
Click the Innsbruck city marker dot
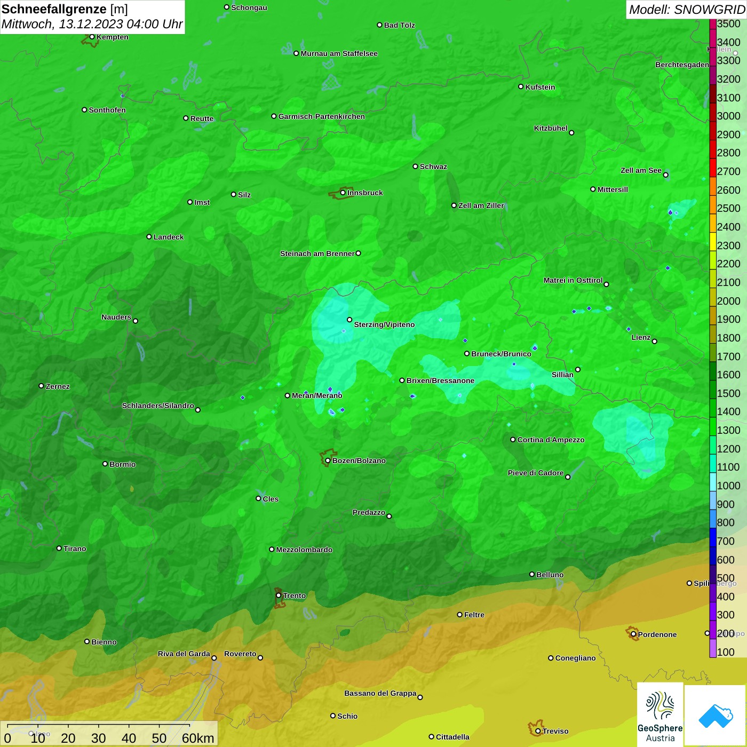click(x=343, y=193)
